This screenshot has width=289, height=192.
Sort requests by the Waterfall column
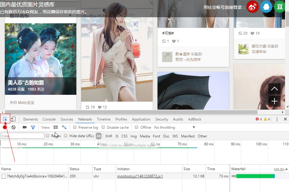238,169
